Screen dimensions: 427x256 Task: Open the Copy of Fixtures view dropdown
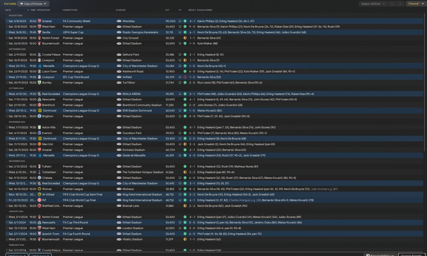[33, 4]
